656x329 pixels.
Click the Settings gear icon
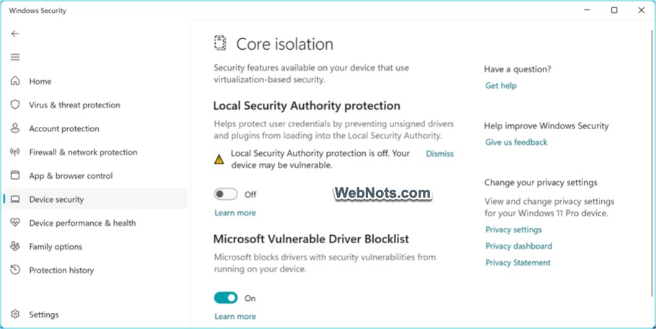pyautogui.click(x=15, y=315)
